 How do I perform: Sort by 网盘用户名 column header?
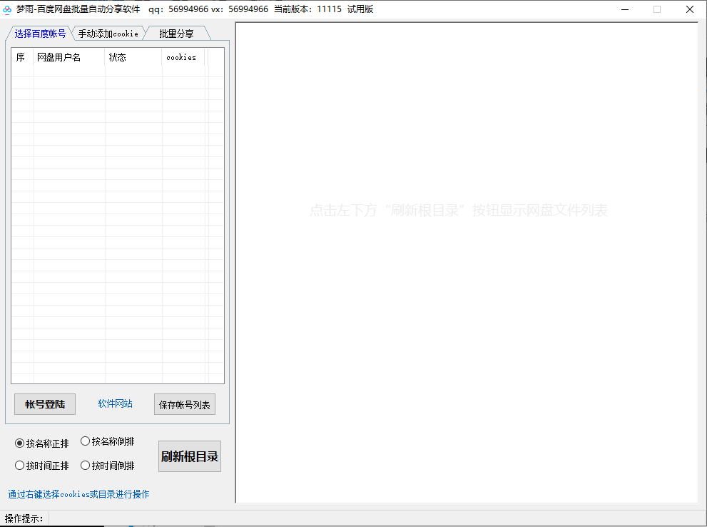click(x=68, y=57)
